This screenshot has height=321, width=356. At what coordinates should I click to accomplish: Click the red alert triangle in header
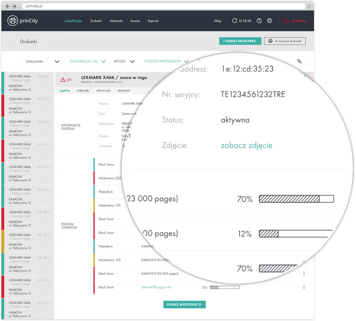click(x=287, y=21)
